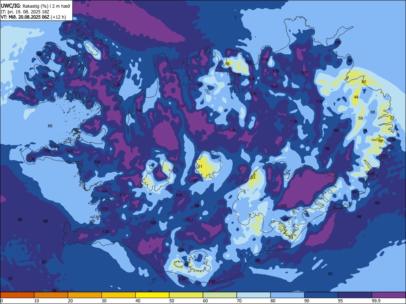Click the '50' value in the northeast
The width and height of the screenshot is (406, 304).
click(x=364, y=82)
